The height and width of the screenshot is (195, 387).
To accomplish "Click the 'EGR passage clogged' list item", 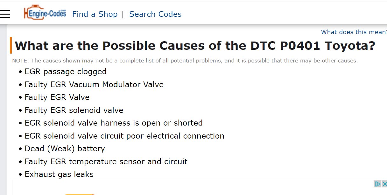I will tap(65, 72).
